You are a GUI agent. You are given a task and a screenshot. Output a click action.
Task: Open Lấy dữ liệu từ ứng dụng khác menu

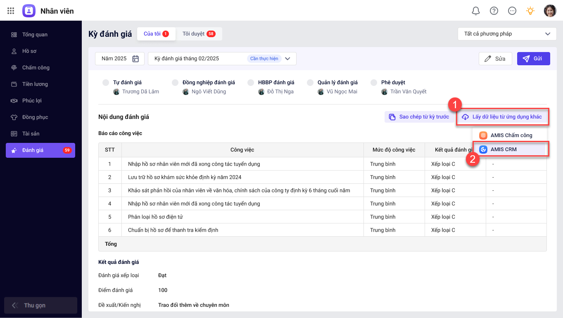[x=502, y=117]
